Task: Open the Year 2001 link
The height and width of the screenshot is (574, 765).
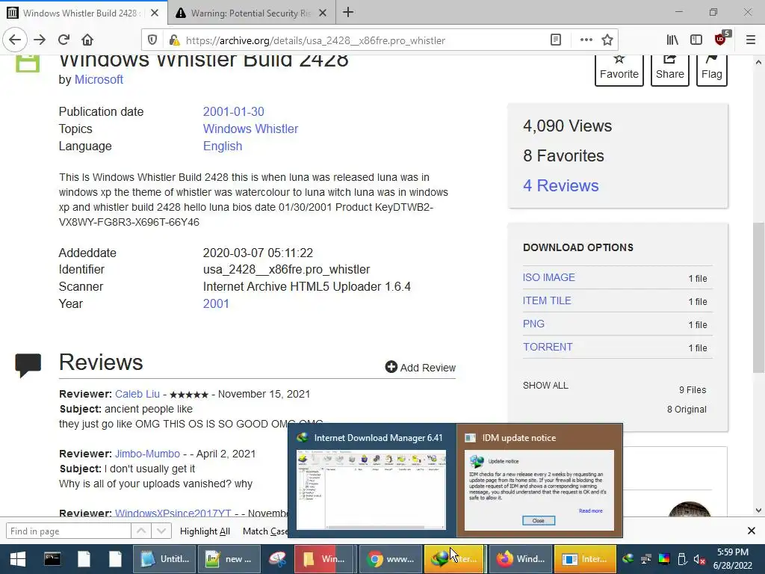Action: [216, 303]
